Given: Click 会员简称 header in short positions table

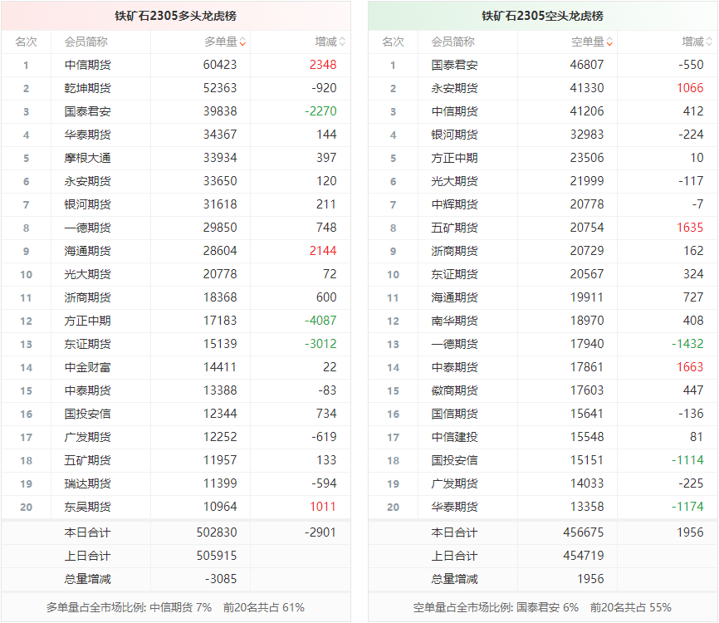Looking at the screenshot, I should coord(453,42).
